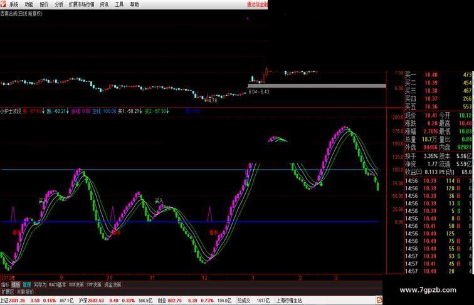Click the 内盘 value 92921

[x=465, y=147]
